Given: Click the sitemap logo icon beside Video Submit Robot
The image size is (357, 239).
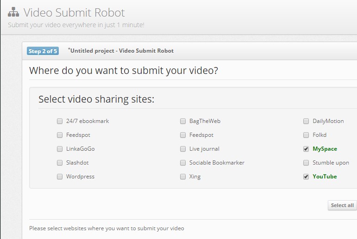Looking at the screenshot, I should (13, 12).
